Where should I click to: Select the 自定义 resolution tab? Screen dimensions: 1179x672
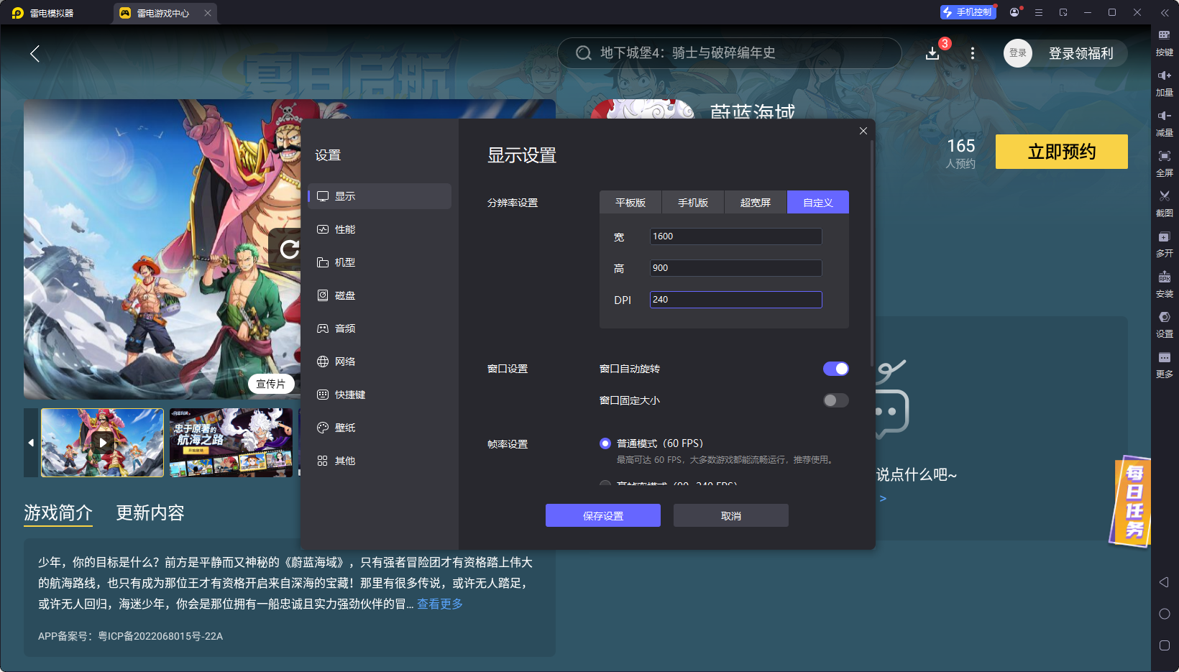click(818, 203)
